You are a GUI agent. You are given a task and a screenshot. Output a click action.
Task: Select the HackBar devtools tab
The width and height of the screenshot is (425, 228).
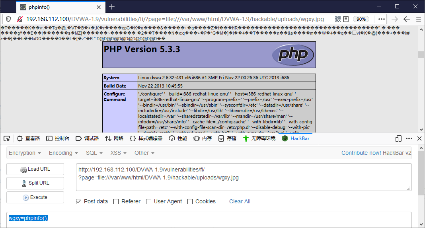point(296,138)
